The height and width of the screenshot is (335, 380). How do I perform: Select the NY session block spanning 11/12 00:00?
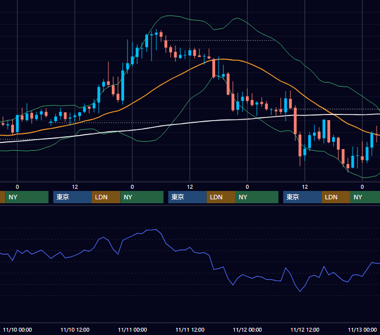(257, 197)
